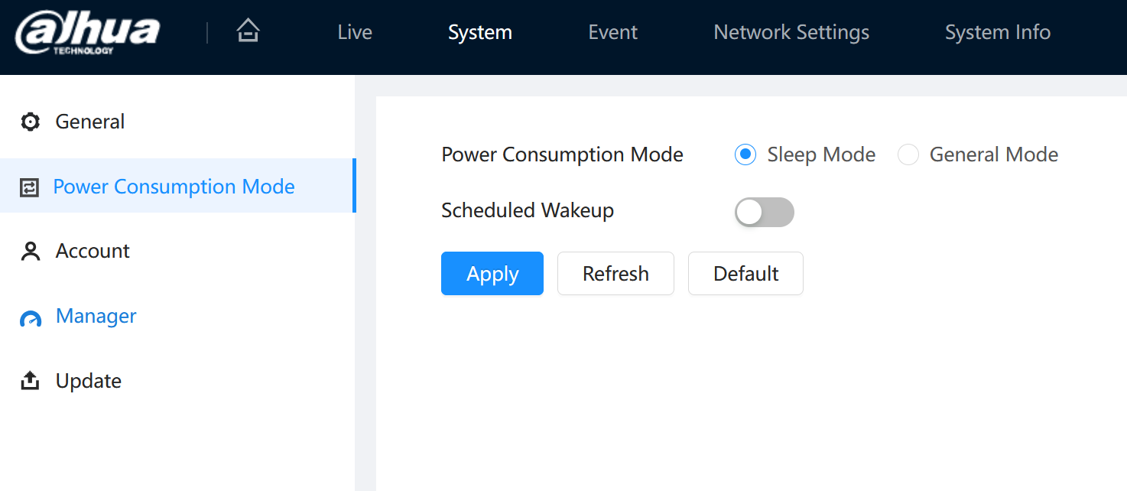Click the Dahua Technology logo

[x=88, y=33]
